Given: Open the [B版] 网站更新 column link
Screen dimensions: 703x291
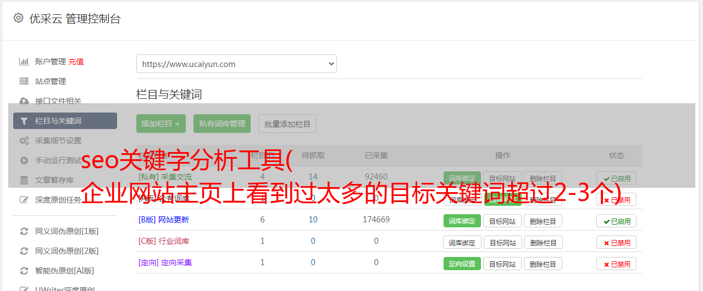Looking at the screenshot, I should (x=164, y=220).
